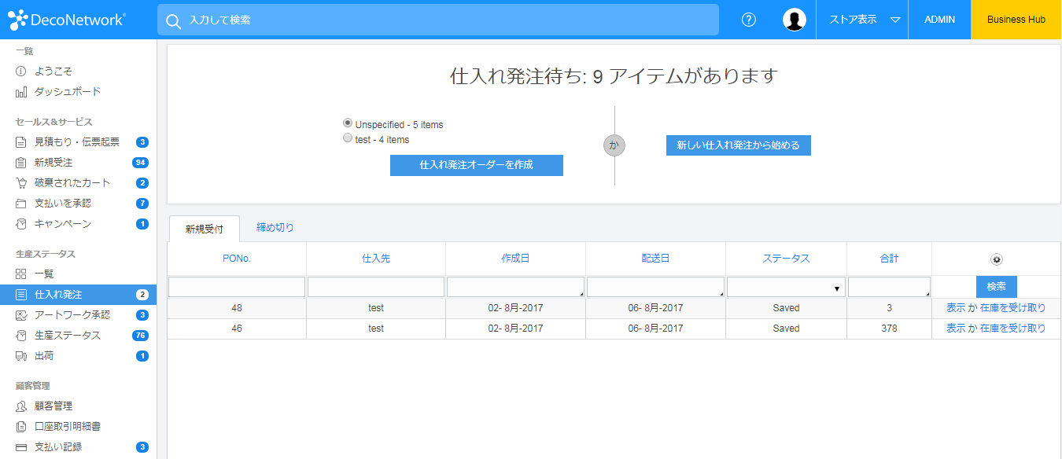Click the PONo. filter input field

coord(237,288)
